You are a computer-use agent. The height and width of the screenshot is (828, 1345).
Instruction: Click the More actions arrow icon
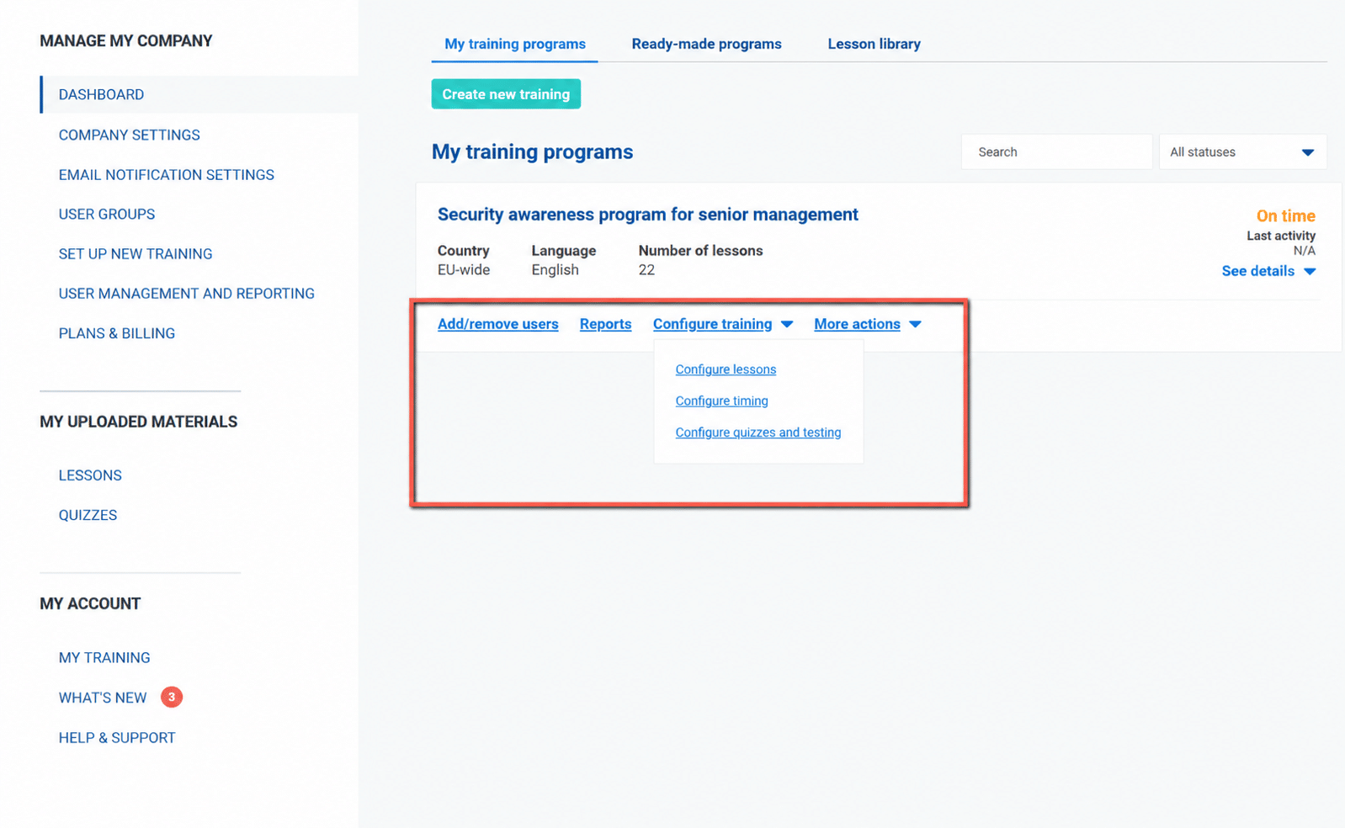(915, 324)
